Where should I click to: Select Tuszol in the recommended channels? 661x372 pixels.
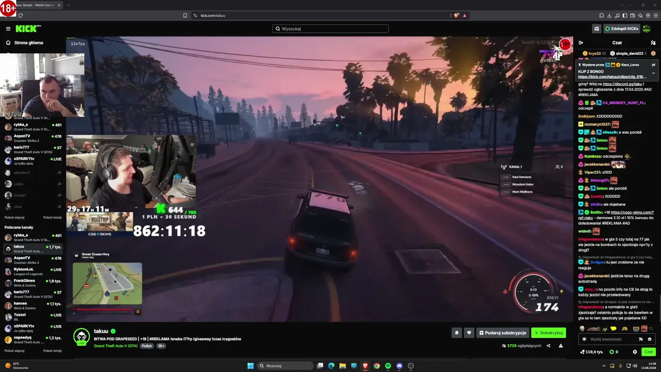point(33,317)
